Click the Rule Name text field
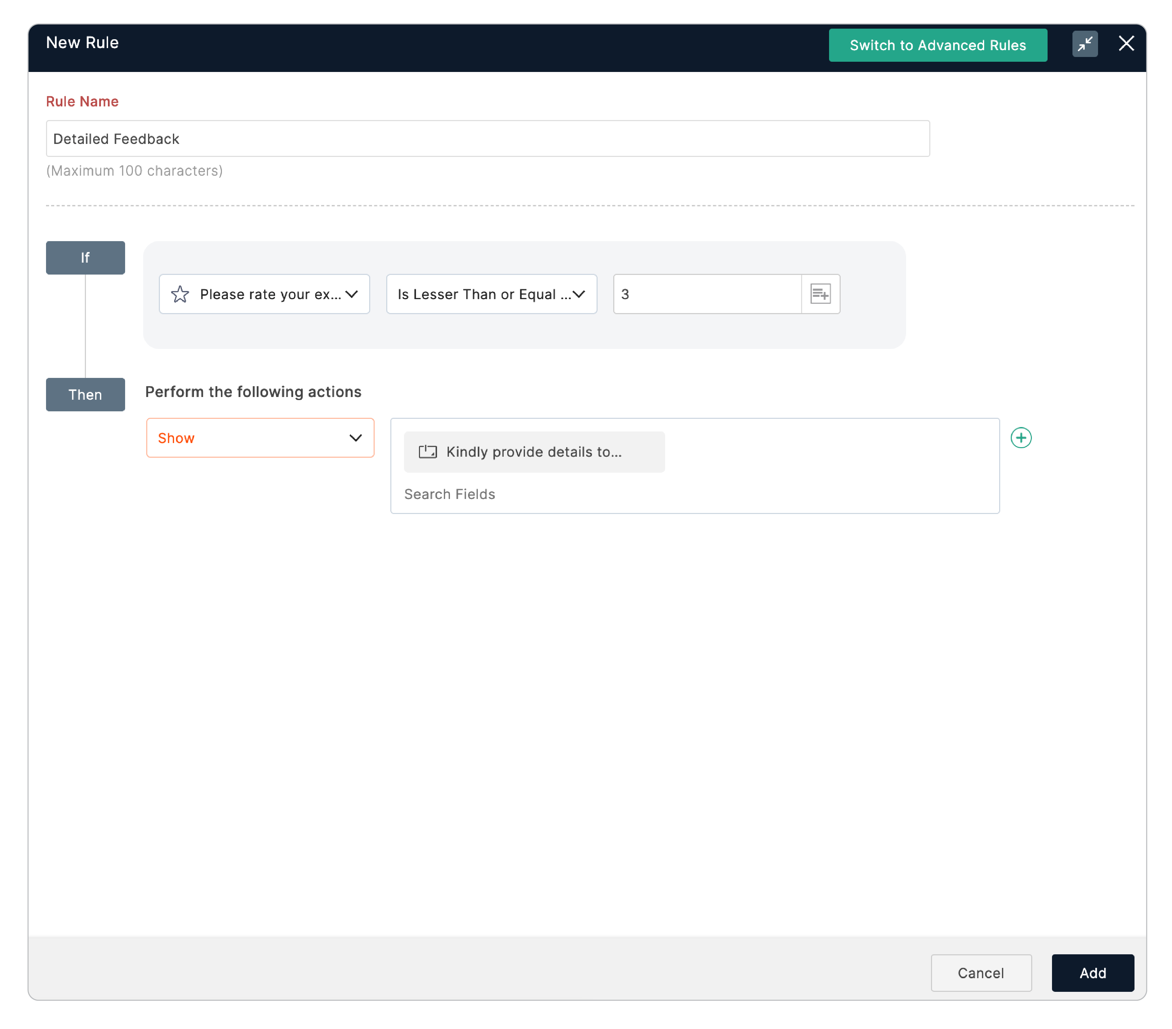The width and height of the screenshot is (1172, 1029). point(487,139)
